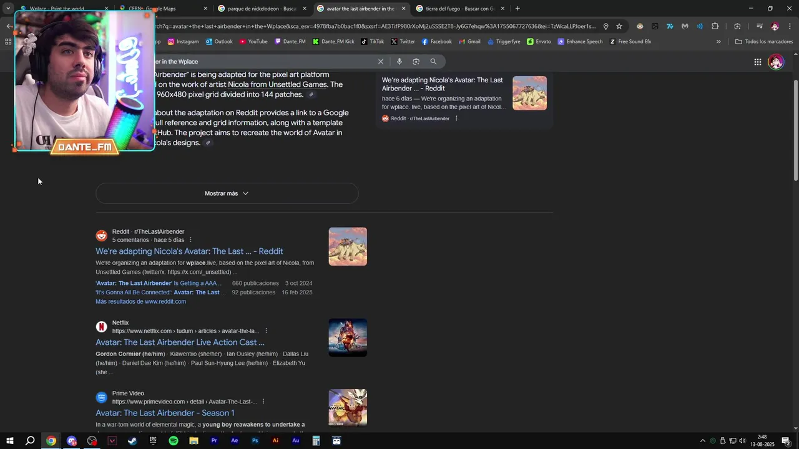799x449 pixels.
Task: Open "We're adapting Nicola's Avatar" Reddit result
Action: click(x=189, y=251)
